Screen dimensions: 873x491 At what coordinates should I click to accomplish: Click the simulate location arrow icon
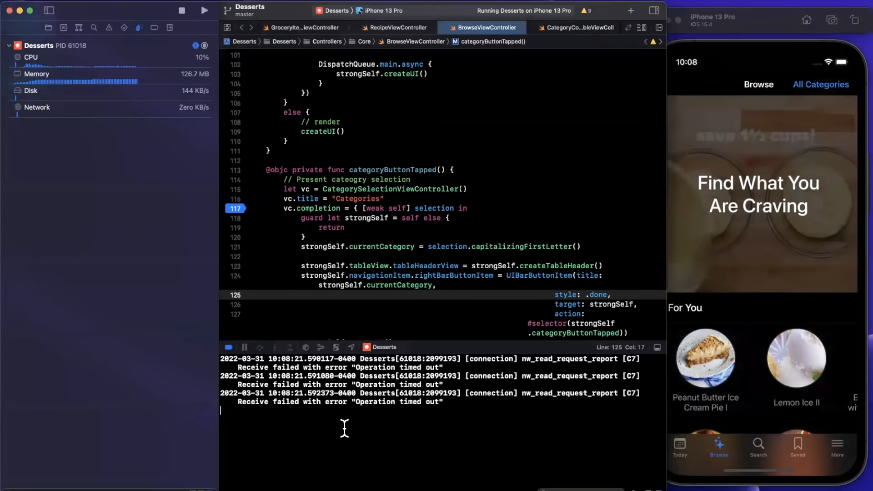point(351,347)
